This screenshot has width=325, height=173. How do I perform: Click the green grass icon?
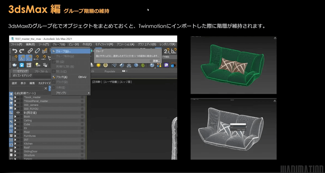click(143, 65)
